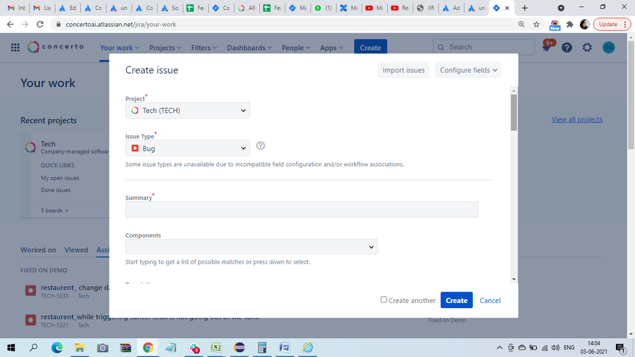The height and width of the screenshot is (357, 635).
Task: Click the page scrollbar thumb
Action: 631,94
